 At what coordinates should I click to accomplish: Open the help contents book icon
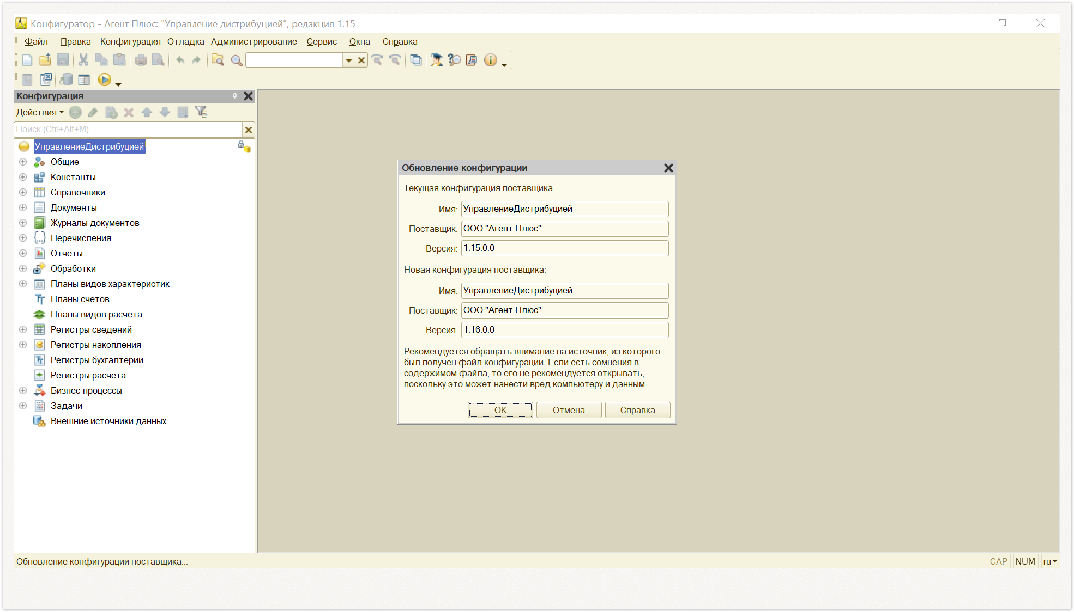[x=472, y=60]
